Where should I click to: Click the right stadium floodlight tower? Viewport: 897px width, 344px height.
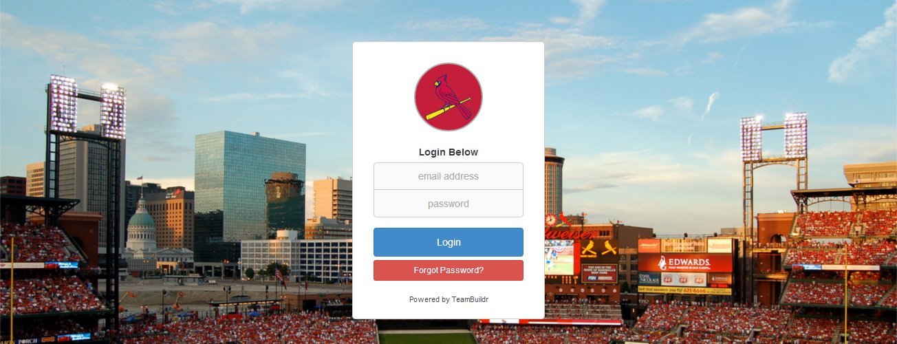(774, 136)
